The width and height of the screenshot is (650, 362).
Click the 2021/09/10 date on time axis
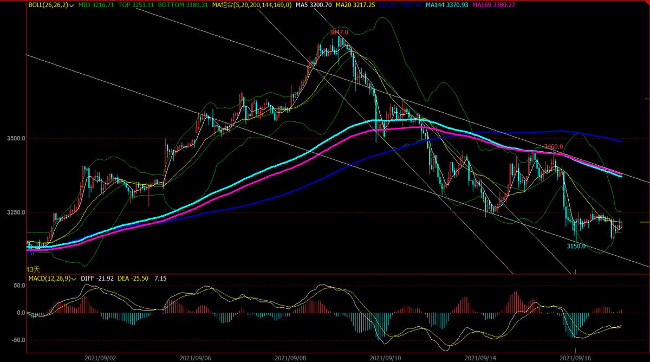[x=384, y=358]
